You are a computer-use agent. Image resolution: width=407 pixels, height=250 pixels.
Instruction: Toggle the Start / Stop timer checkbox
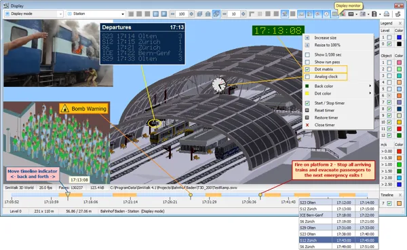coord(307,103)
